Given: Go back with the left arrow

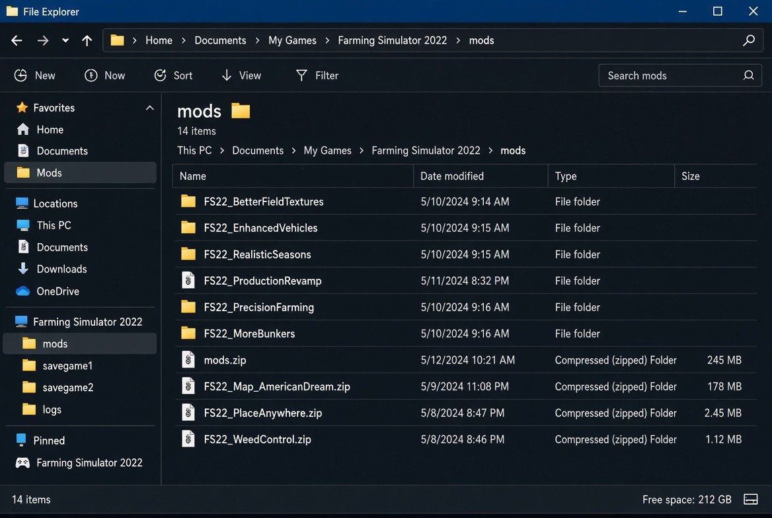Looking at the screenshot, I should click(17, 40).
